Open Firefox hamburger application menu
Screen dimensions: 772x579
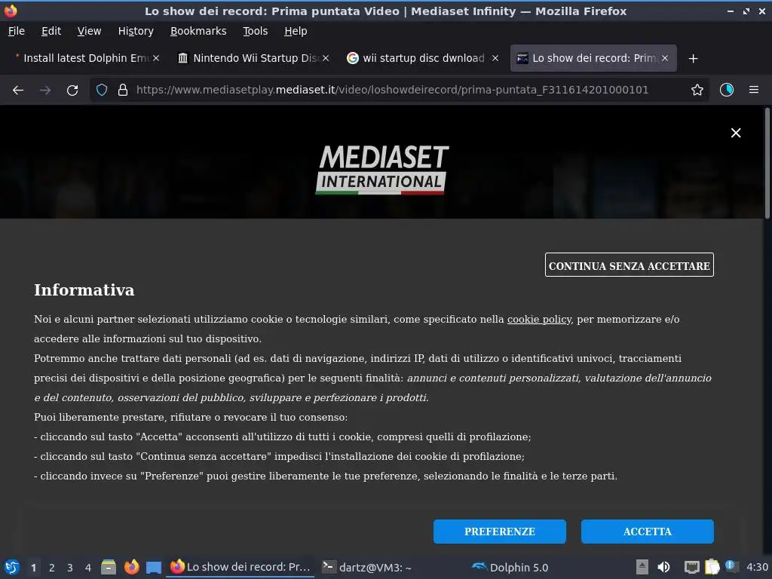click(753, 90)
